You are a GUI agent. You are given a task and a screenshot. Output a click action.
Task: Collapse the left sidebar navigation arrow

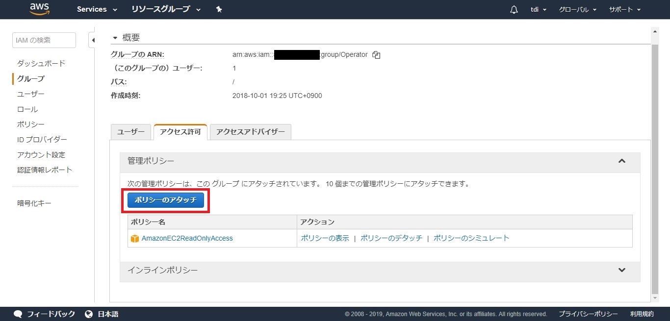(92, 40)
